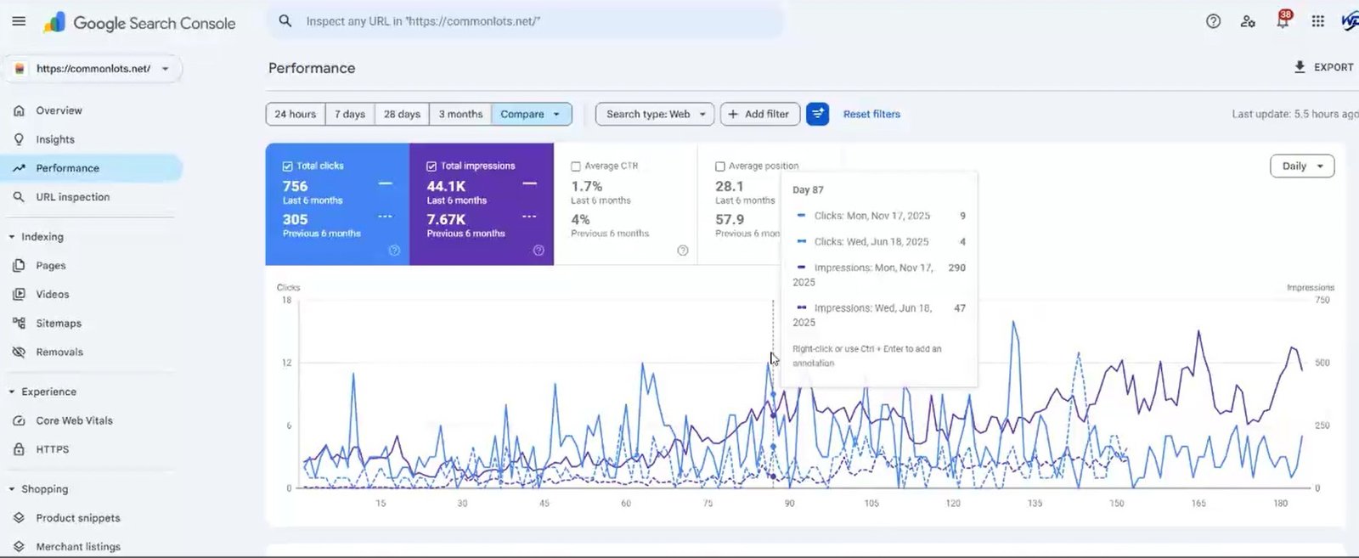
Task: Collapse the Indexing section
Action: (11, 237)
